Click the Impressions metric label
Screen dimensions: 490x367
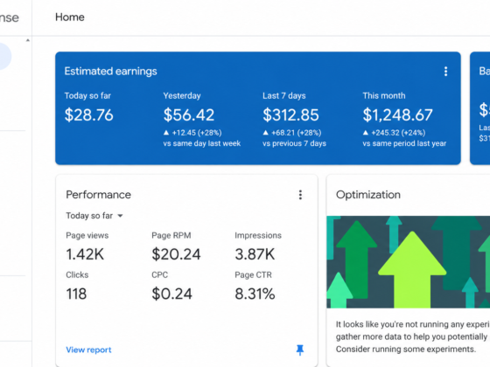click(x=258, y=235)
